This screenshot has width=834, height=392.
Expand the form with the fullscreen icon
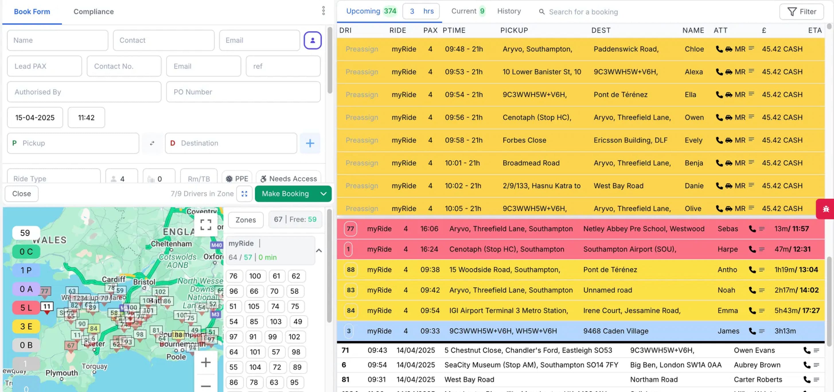tap(244, 194)
